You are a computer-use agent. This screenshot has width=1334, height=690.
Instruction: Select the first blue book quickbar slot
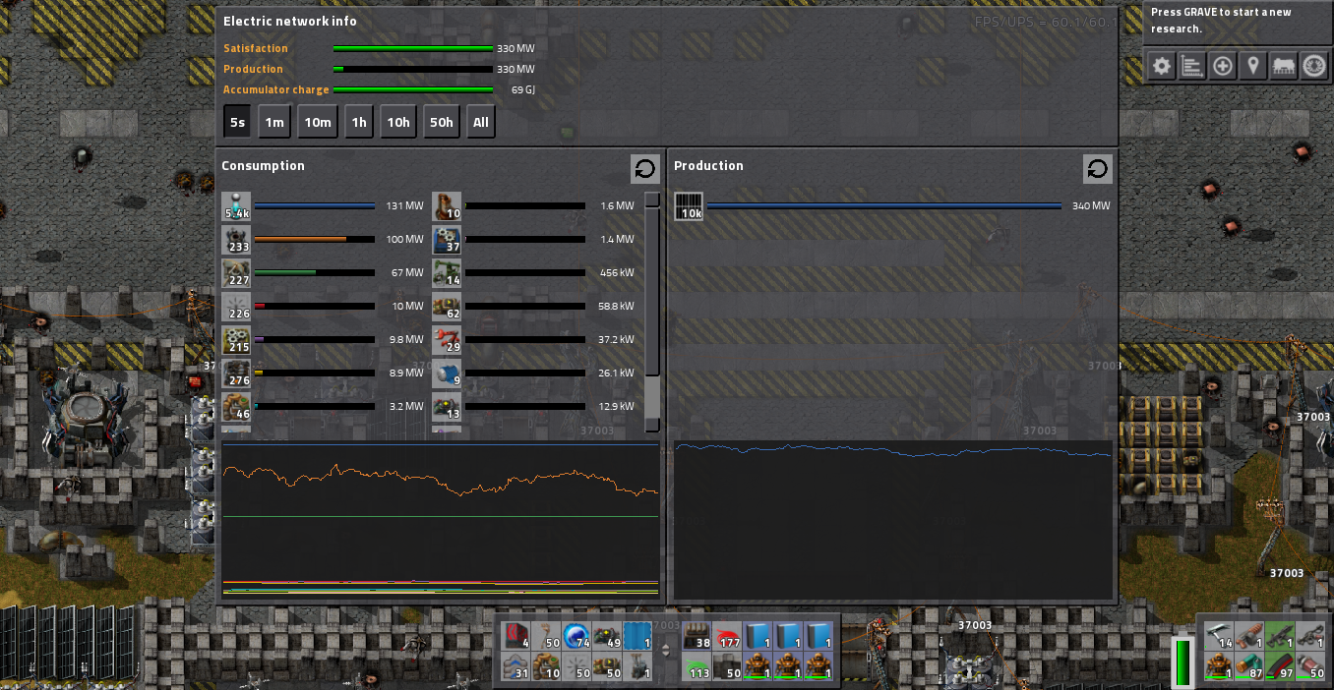click(x=758, y=636)
